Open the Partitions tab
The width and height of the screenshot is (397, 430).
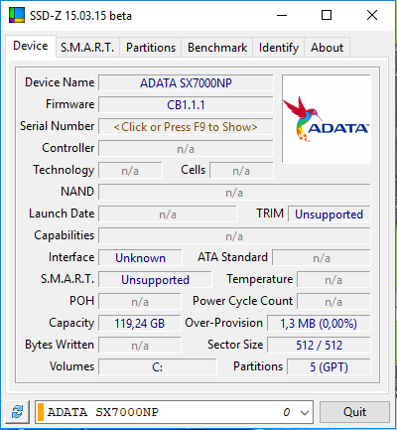coord(151,48)
